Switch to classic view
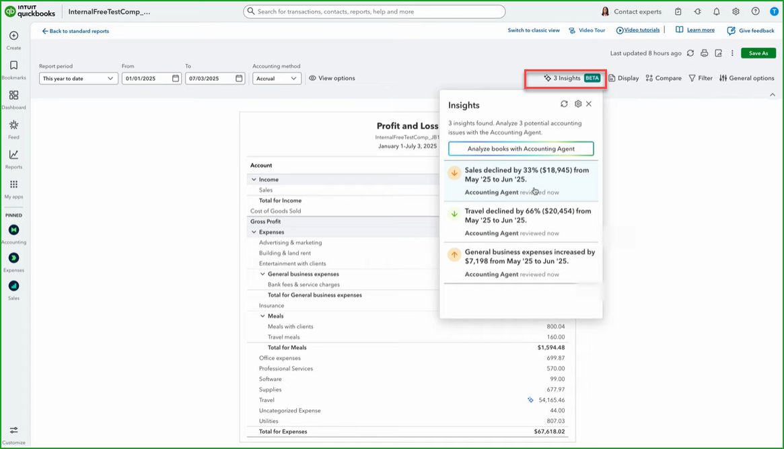Image resolution: width=784 pixels, height=449 pixels. point(534,30)
